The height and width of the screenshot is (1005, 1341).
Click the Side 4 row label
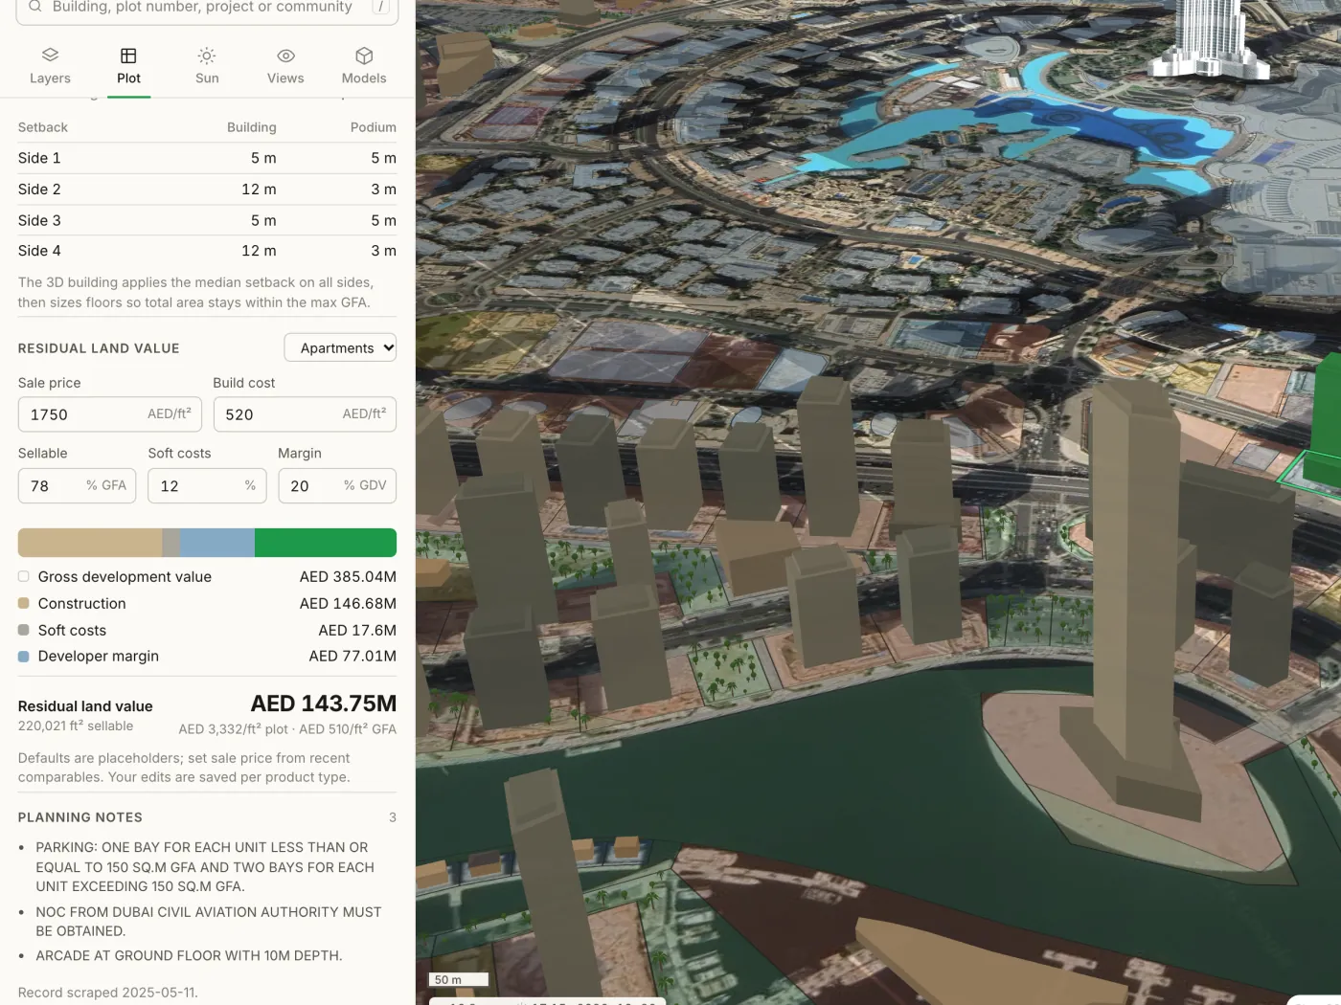tap(39, 251)
